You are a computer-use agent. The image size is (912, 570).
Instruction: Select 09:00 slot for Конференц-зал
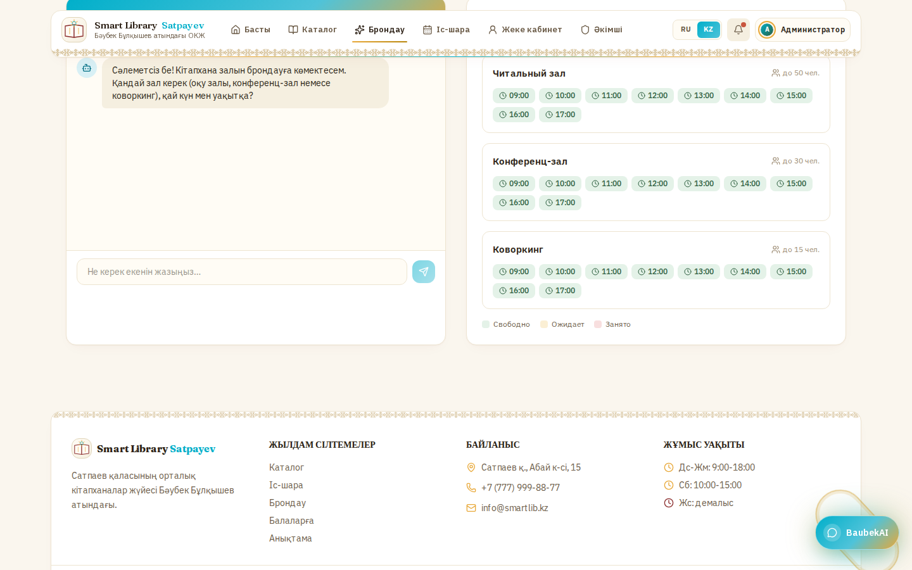click(514, 184)
